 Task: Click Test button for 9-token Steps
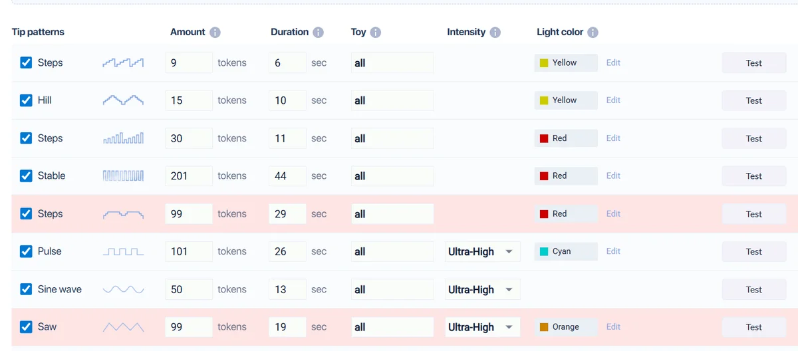tap(754, 63)
